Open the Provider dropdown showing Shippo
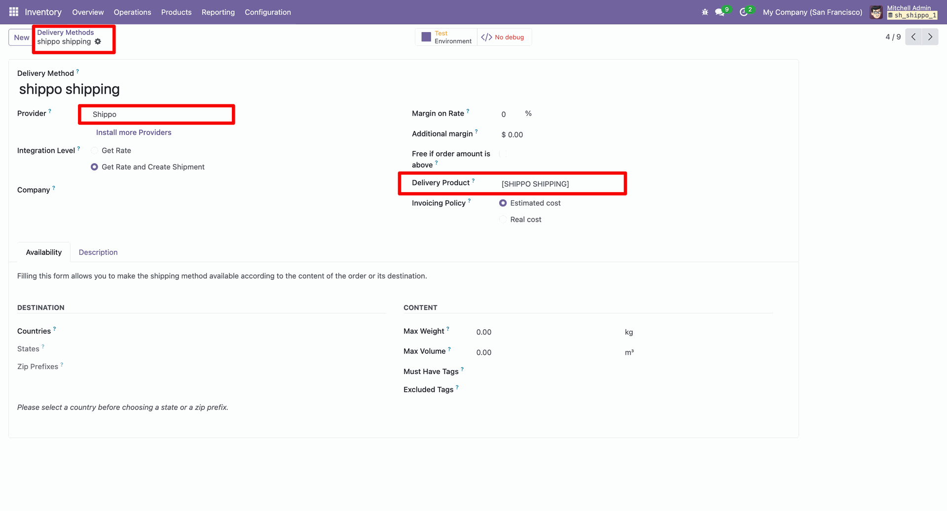The height and width of the screenshot is (511, 947). click(x=156, y=114)
